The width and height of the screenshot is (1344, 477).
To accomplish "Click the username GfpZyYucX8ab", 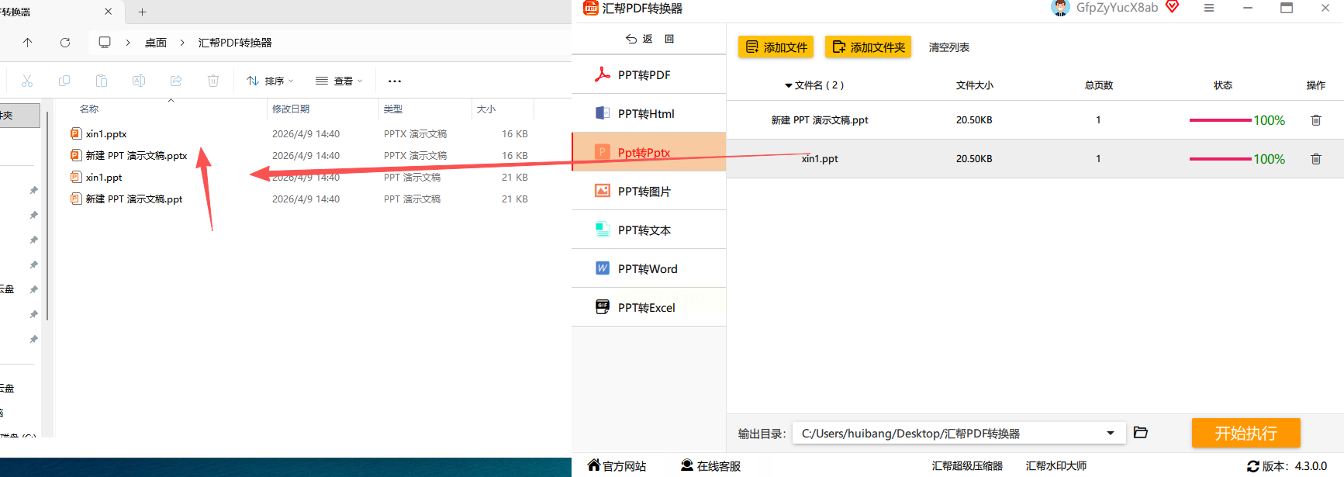I will 1117,8.
